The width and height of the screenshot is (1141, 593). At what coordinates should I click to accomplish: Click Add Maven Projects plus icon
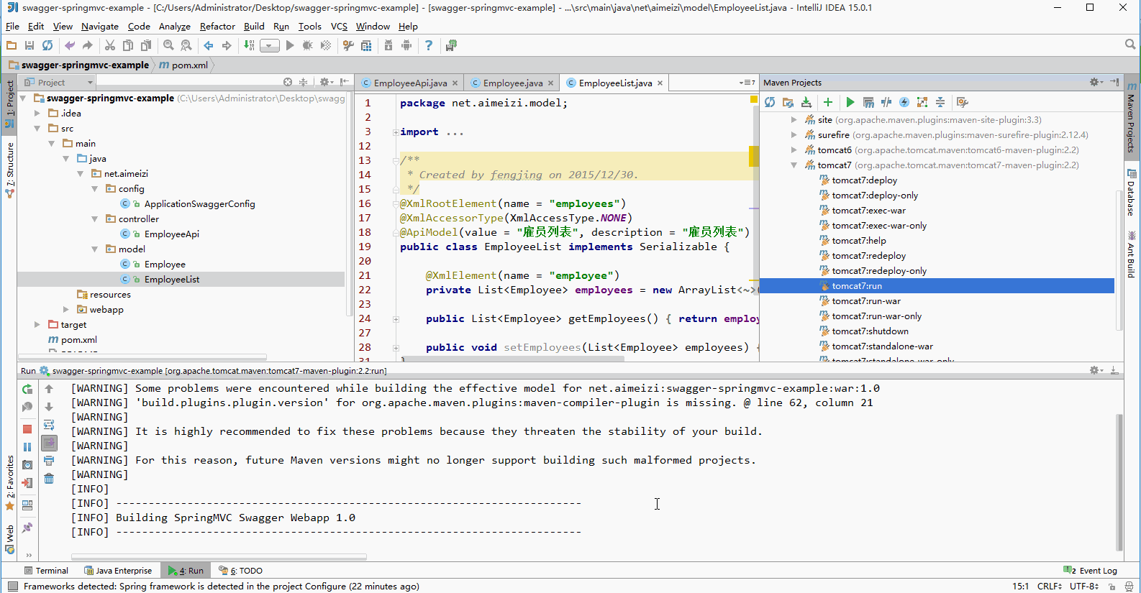[828, 102]
